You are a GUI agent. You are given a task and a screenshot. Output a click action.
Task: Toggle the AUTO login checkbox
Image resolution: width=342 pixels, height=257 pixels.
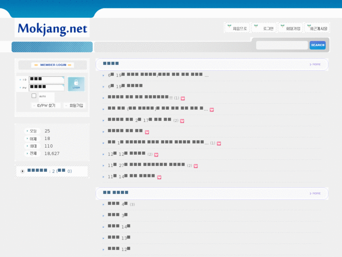click(34, 96)
